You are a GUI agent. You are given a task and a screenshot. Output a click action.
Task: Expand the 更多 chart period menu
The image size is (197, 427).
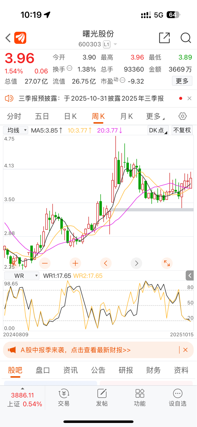(x=155, y=116)
